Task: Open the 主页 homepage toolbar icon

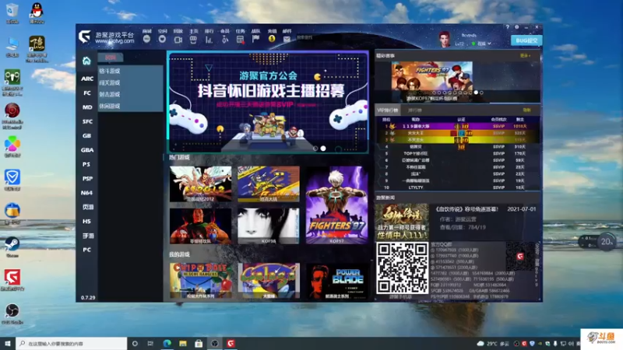Action: tap(193, 40)
